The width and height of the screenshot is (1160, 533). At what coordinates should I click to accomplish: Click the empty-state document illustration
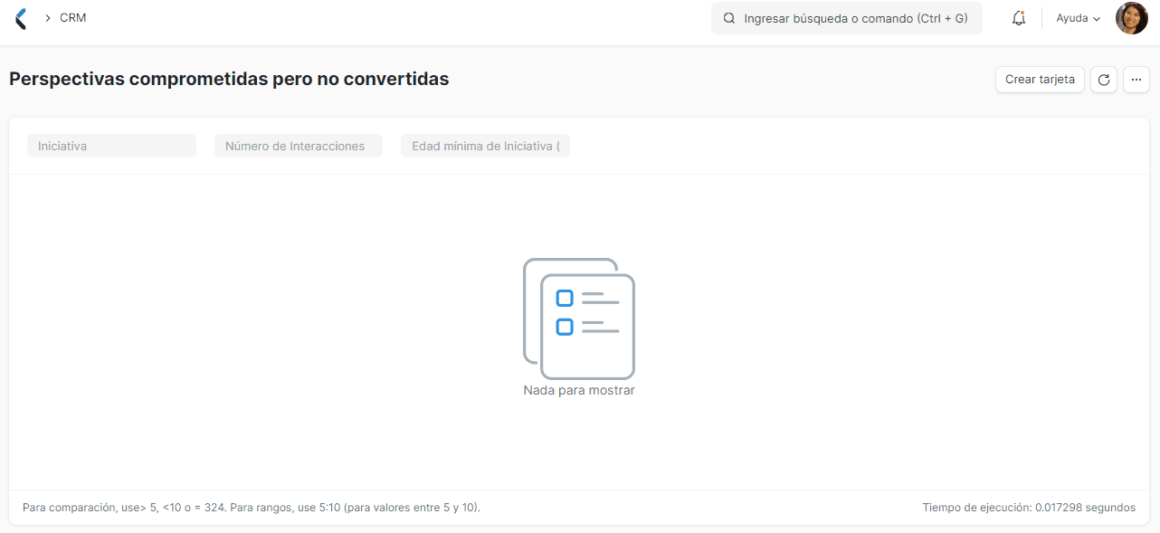pos(579,319)
